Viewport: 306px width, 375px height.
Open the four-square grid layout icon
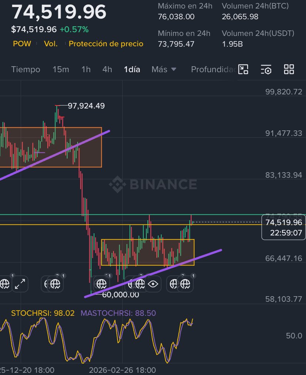(x=289, y=69)
